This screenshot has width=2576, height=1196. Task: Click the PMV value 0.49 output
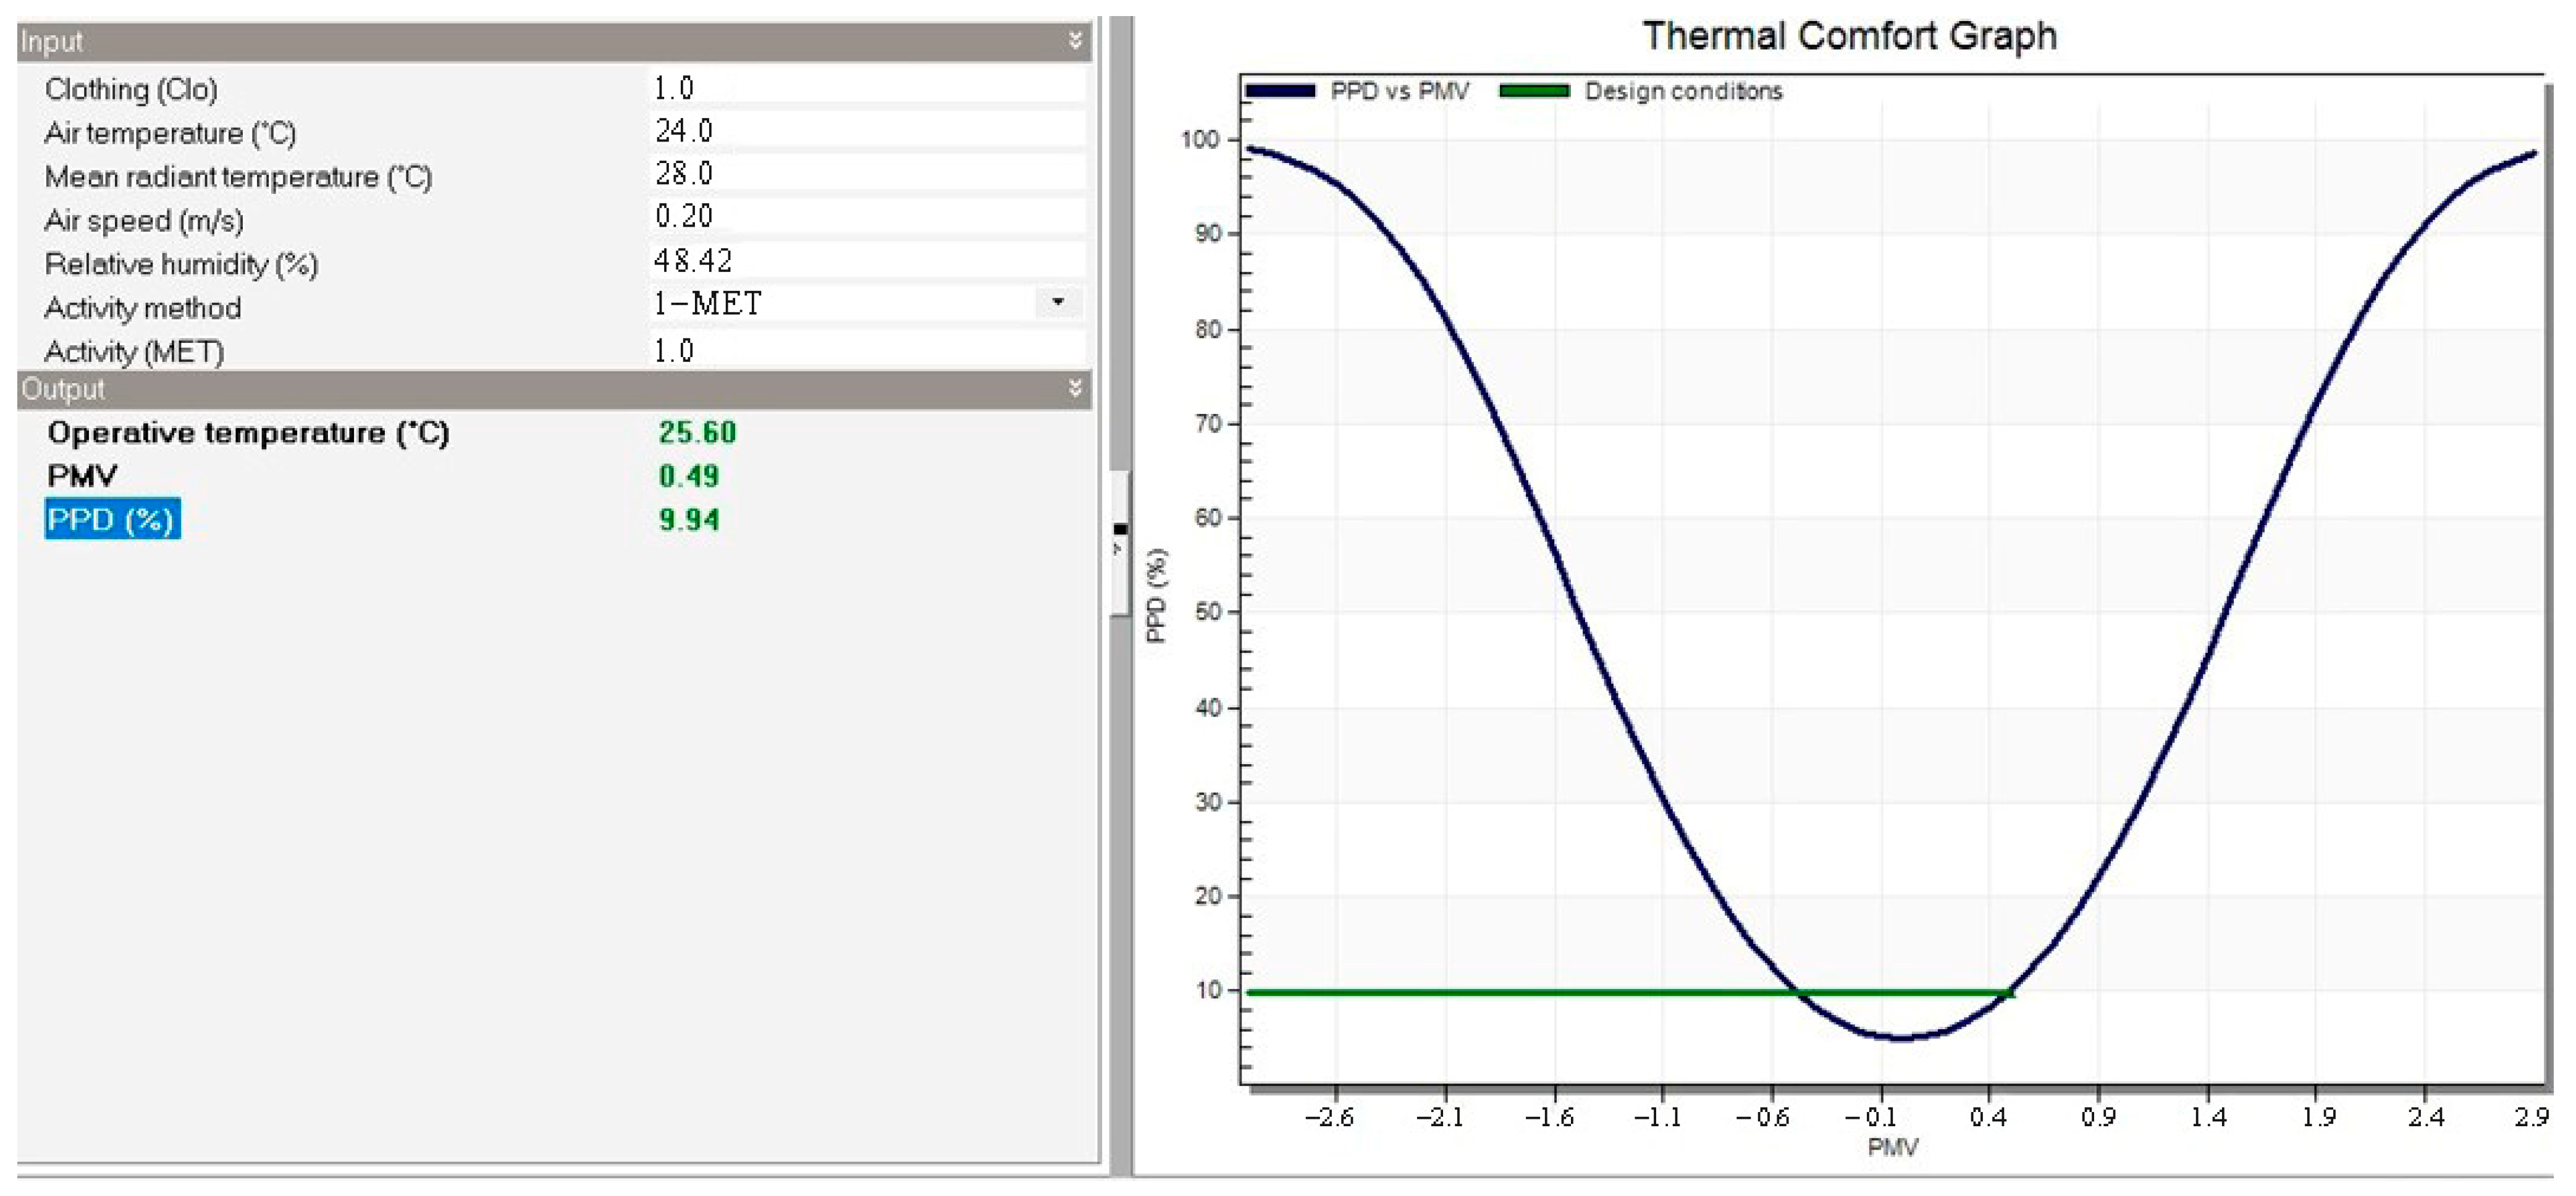point(688,476)
